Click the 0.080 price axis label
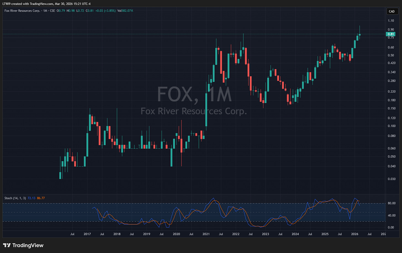The width and height of the screenshot is (402, 253). coord(392,136)
